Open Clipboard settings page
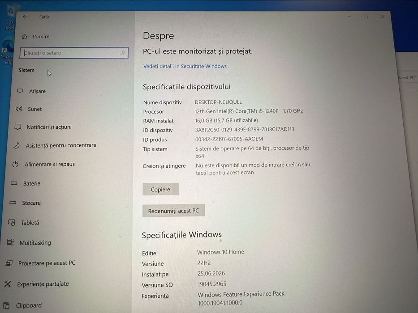This screenshot has width=418, height=313. click(x=29, y=305)
